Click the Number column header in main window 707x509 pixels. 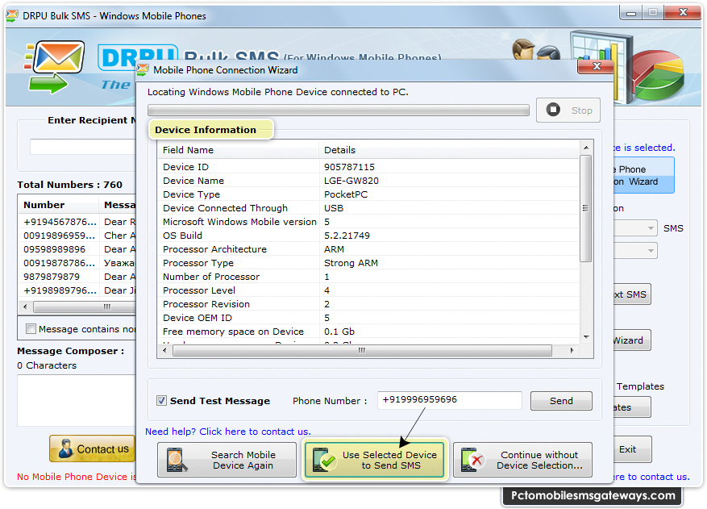pos(59,205)
